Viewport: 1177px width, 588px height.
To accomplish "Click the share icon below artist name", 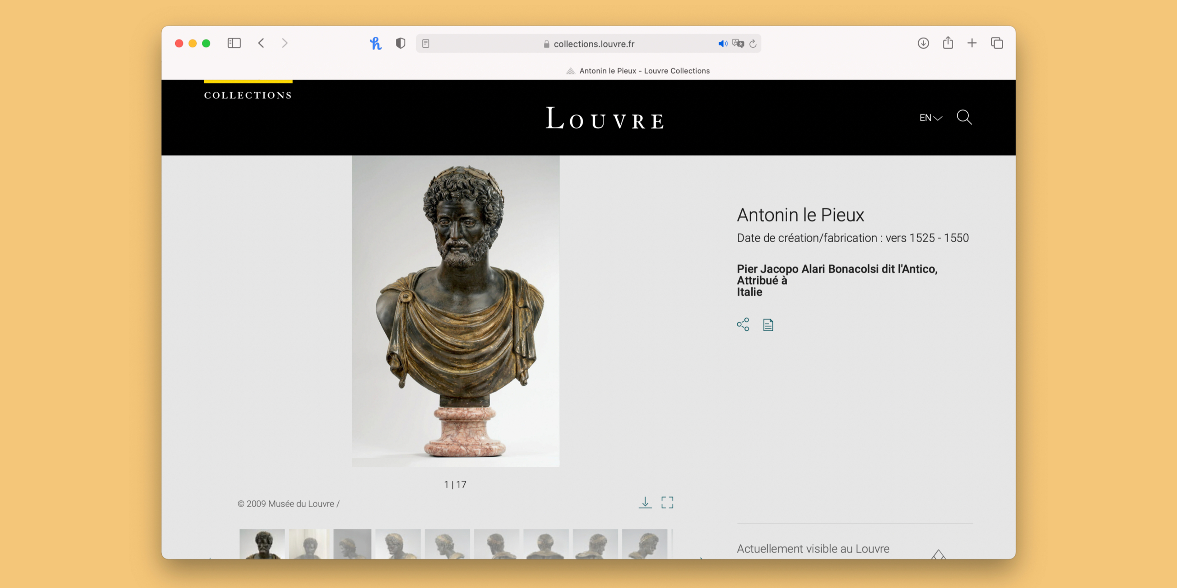I will click(743, 324).
